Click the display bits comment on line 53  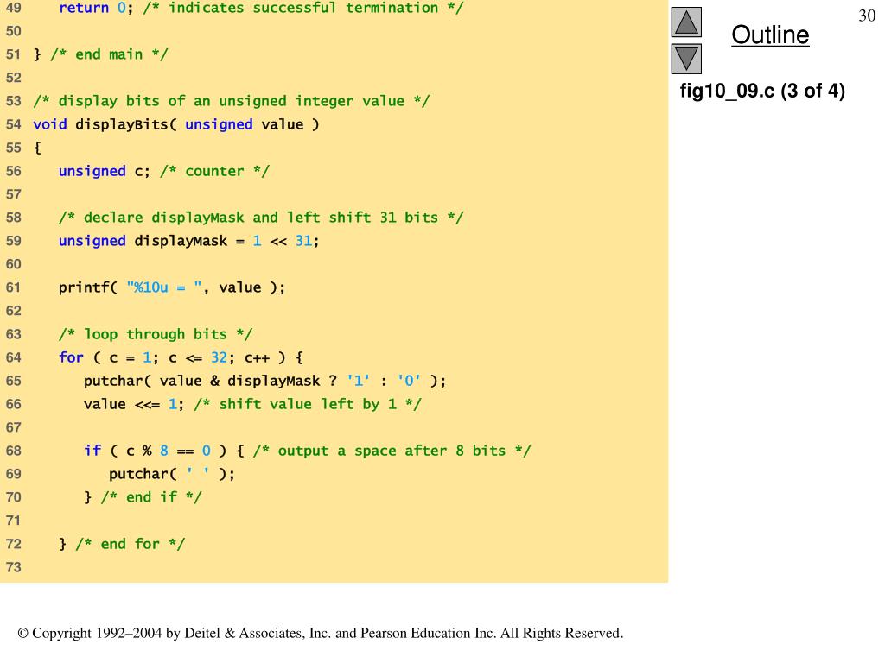pos(232,101)
